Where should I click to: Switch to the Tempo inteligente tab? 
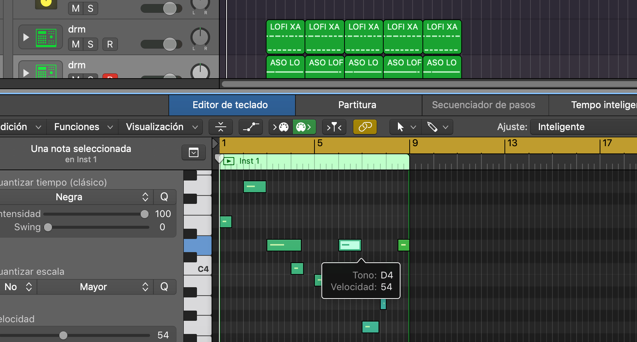[593, 105]
